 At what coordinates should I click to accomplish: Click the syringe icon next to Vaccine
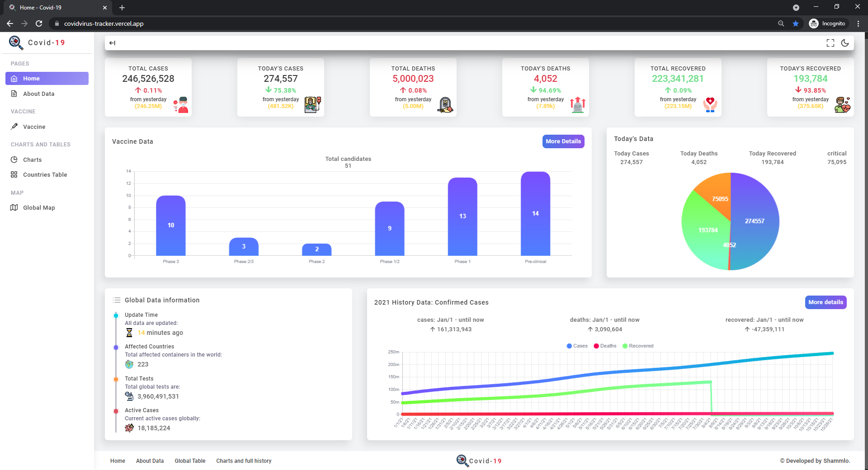point(14,127)
